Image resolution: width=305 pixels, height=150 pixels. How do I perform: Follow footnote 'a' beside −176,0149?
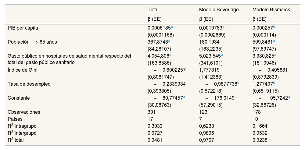coord(235,97)
